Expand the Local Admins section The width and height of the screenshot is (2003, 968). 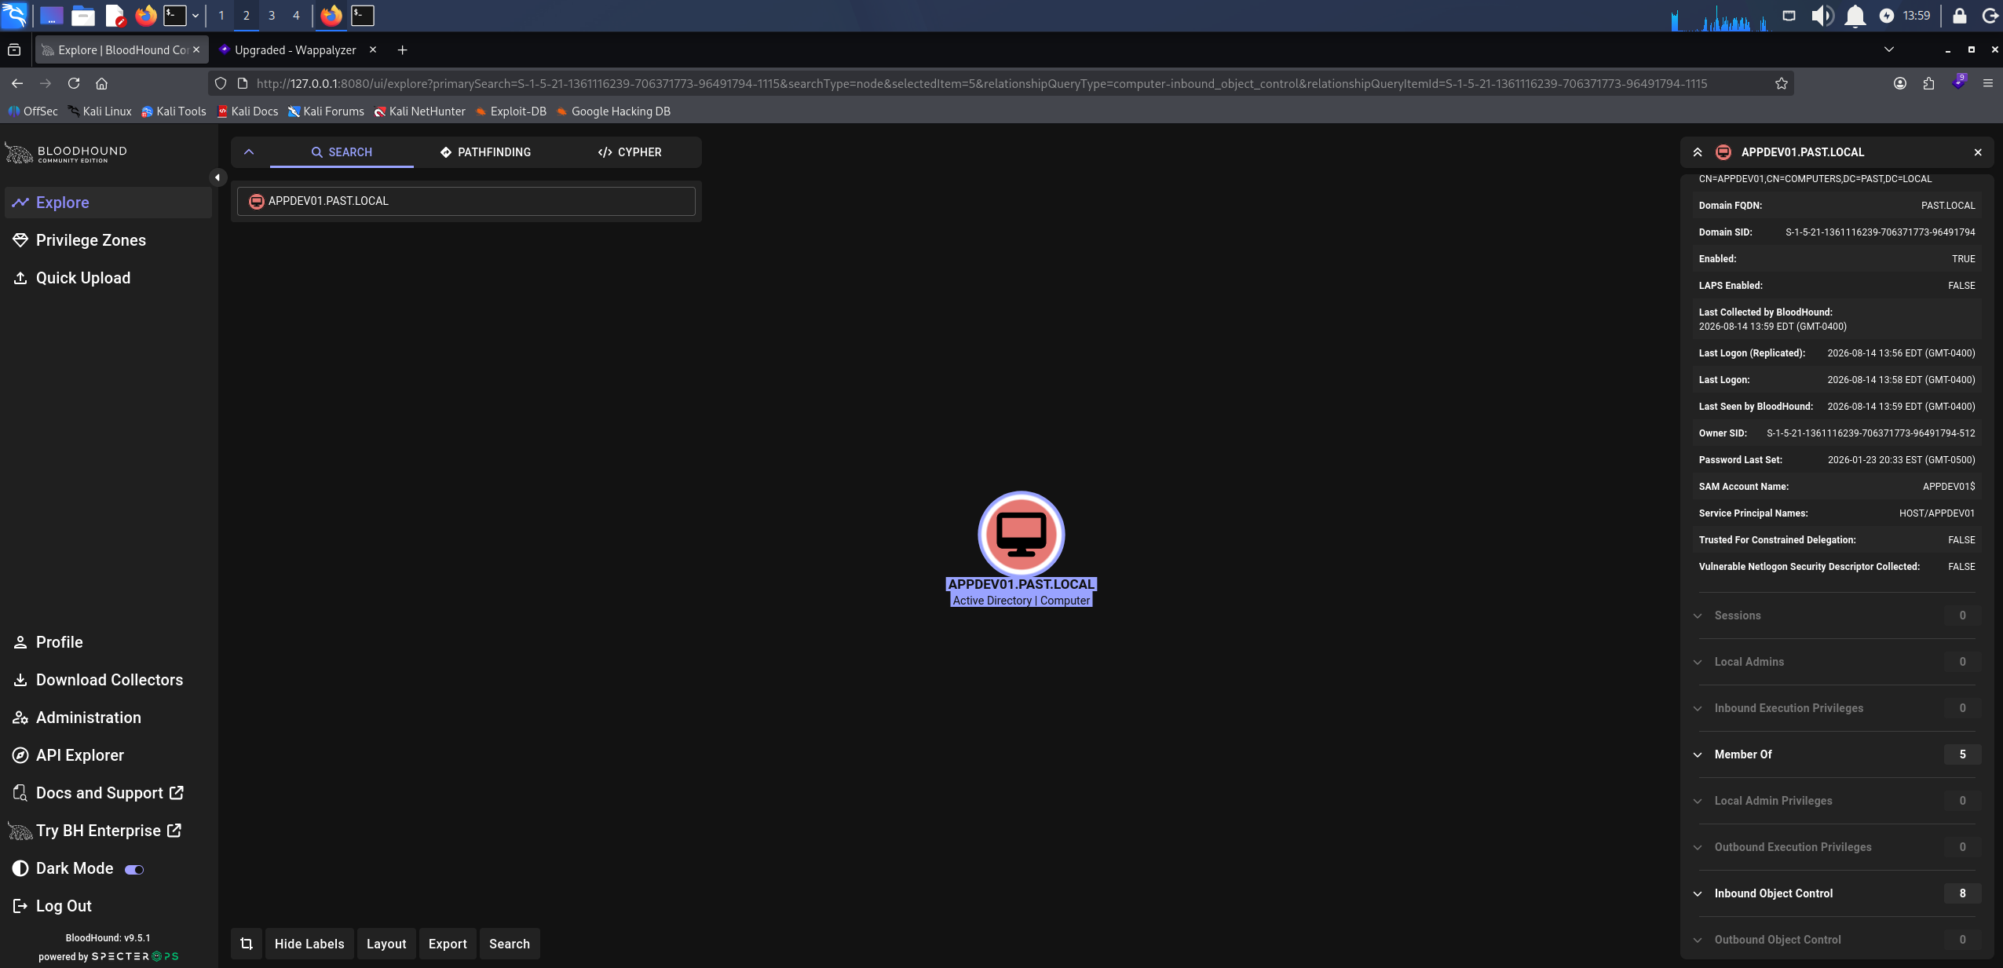[x=1837, y=662]
